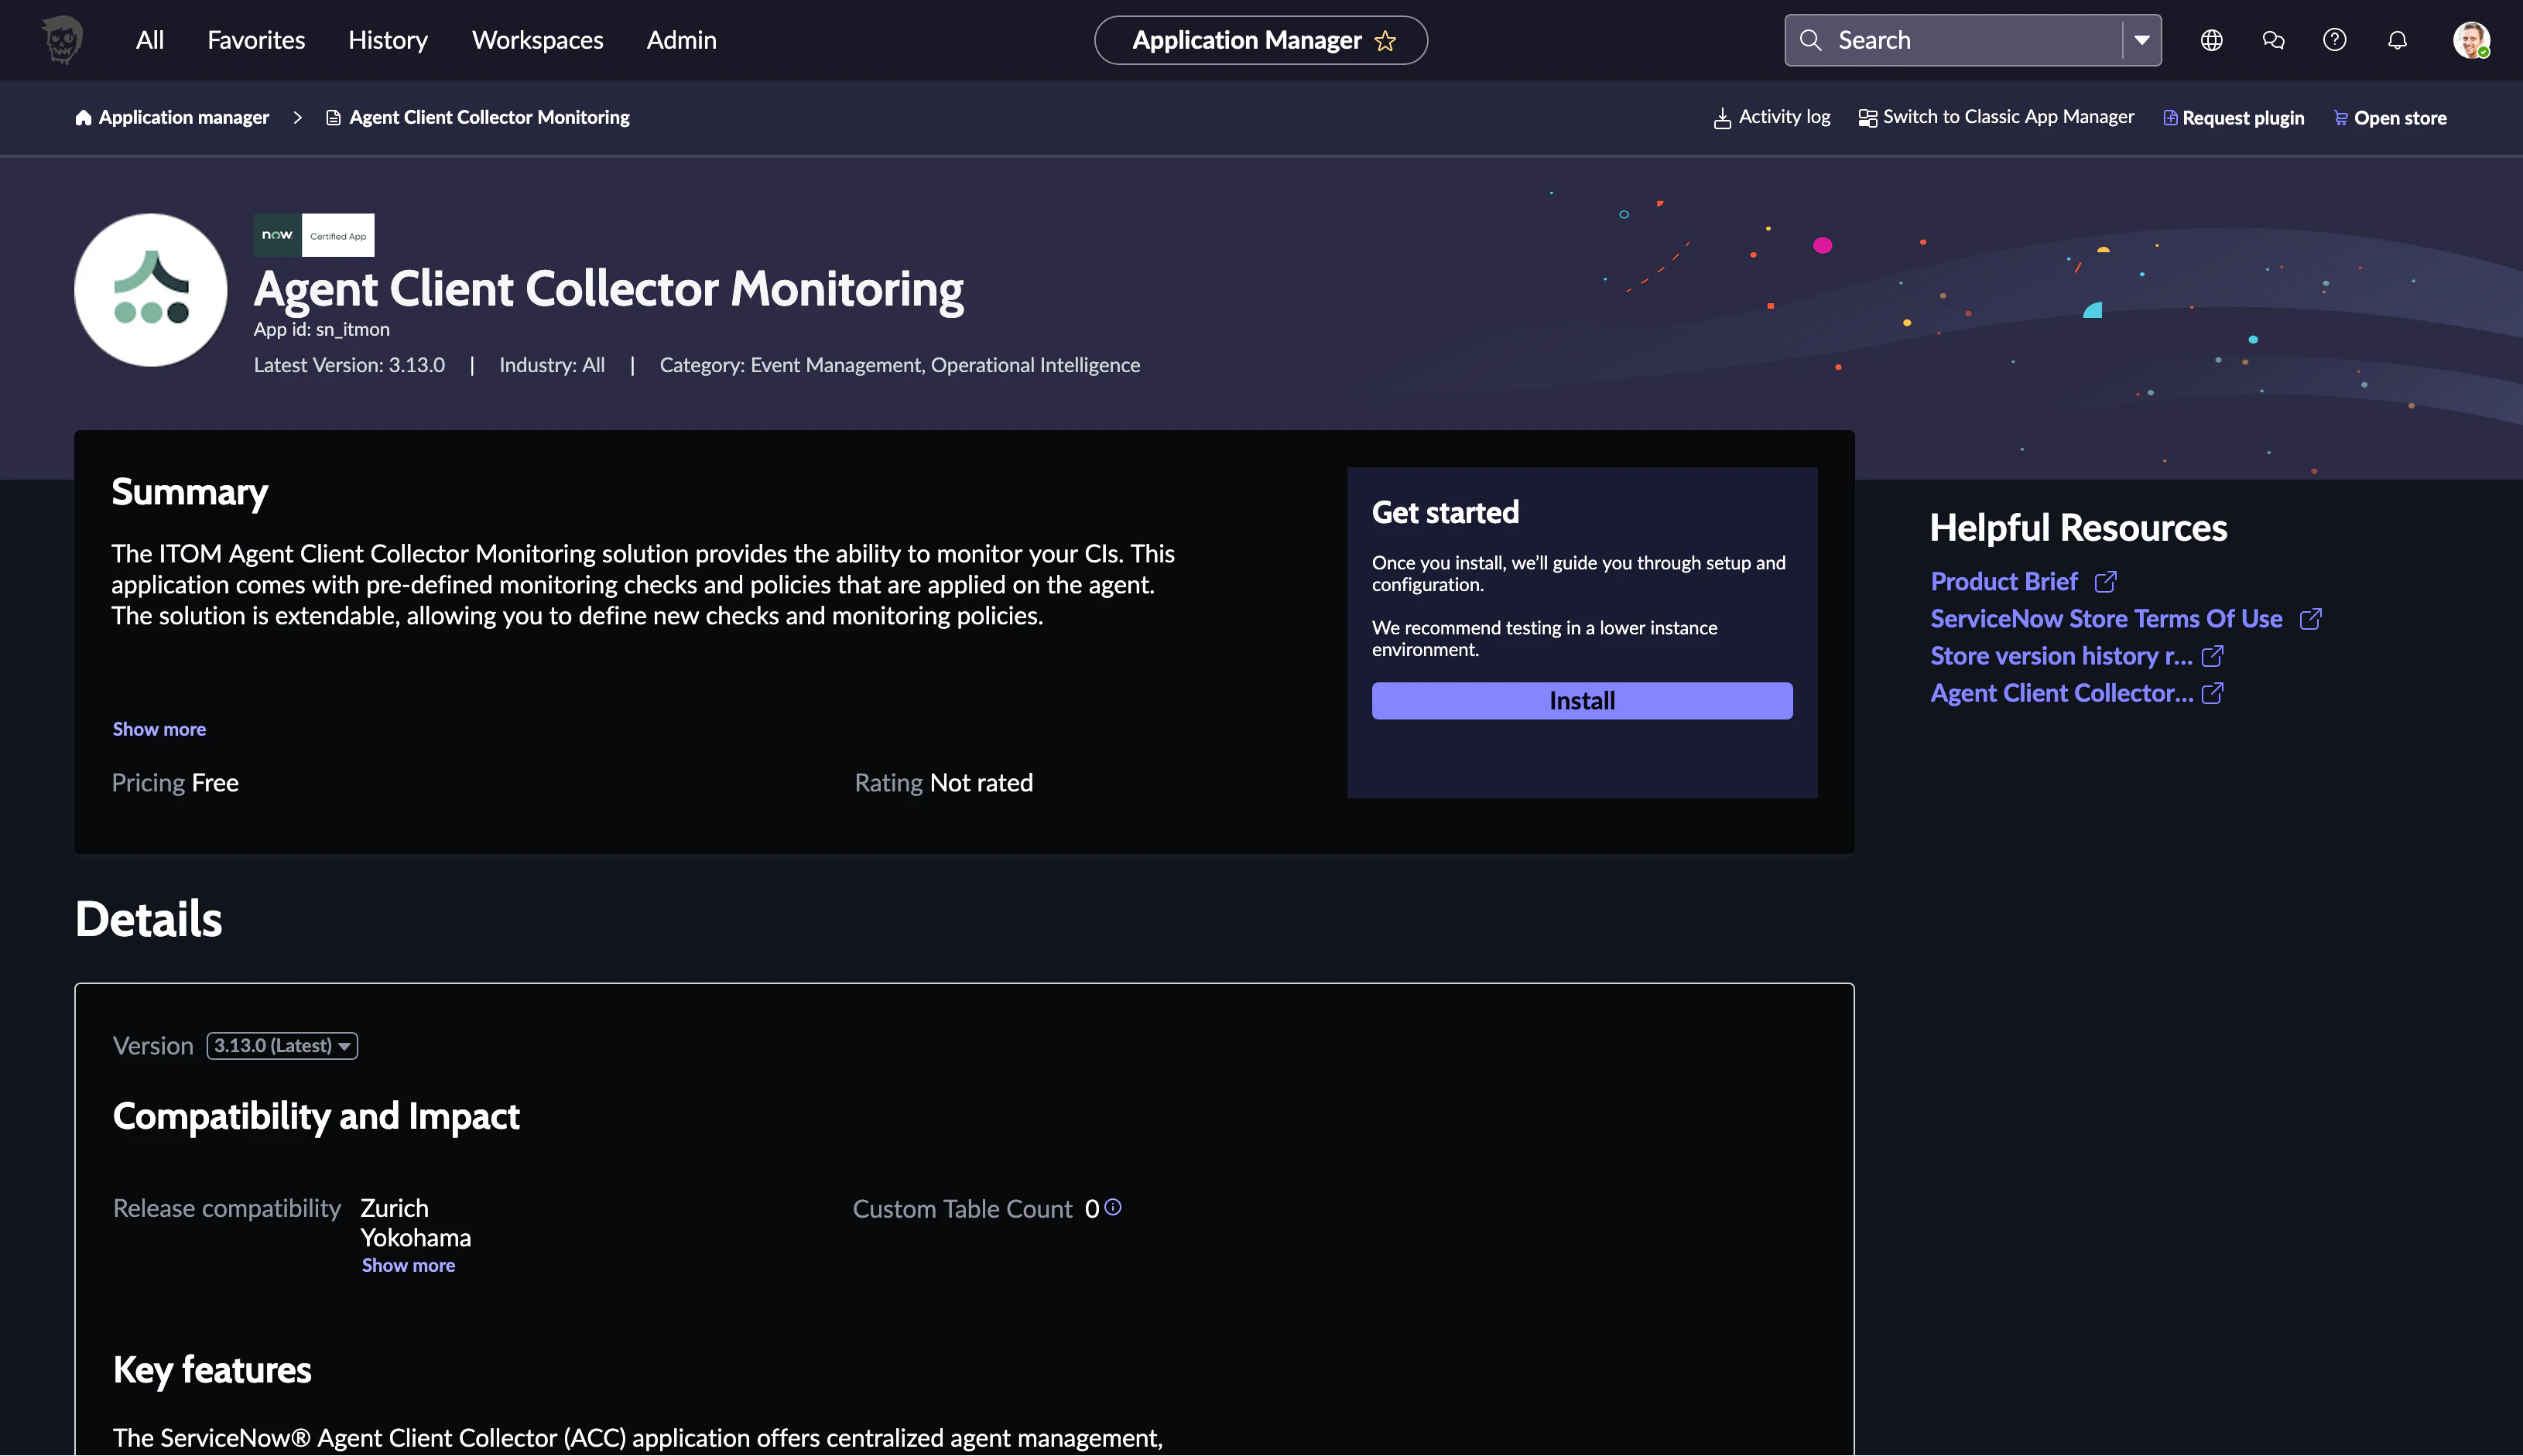
Task: Click the 'Get started' heading
Action: pyautogui.click(x=1446, y=513)
